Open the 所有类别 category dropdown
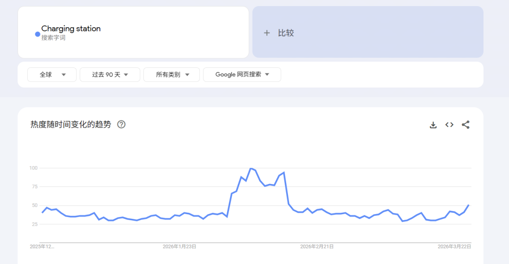The height and width of the screenshot is (264, 509). pyautogui.click(x=172, y=74)
